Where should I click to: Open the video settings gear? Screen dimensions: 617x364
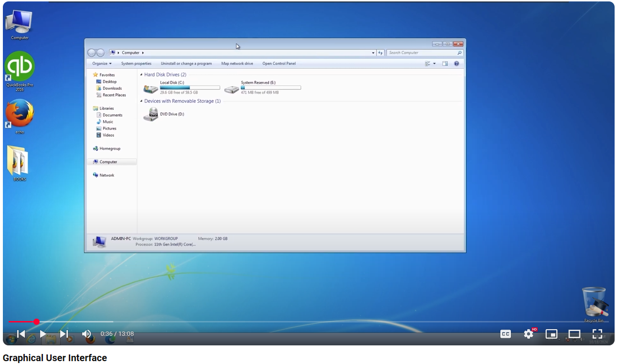point(529,334)
